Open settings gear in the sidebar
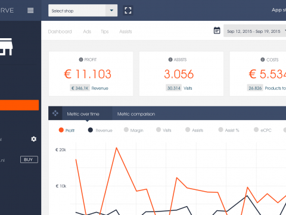 pyautogui.click(x=34, y=139)
